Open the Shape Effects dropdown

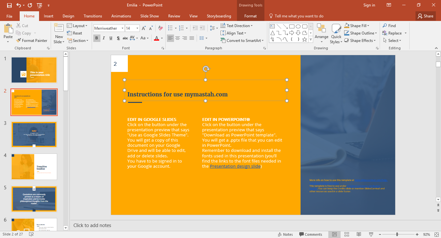pyautogui.click(x=360, y=41)
